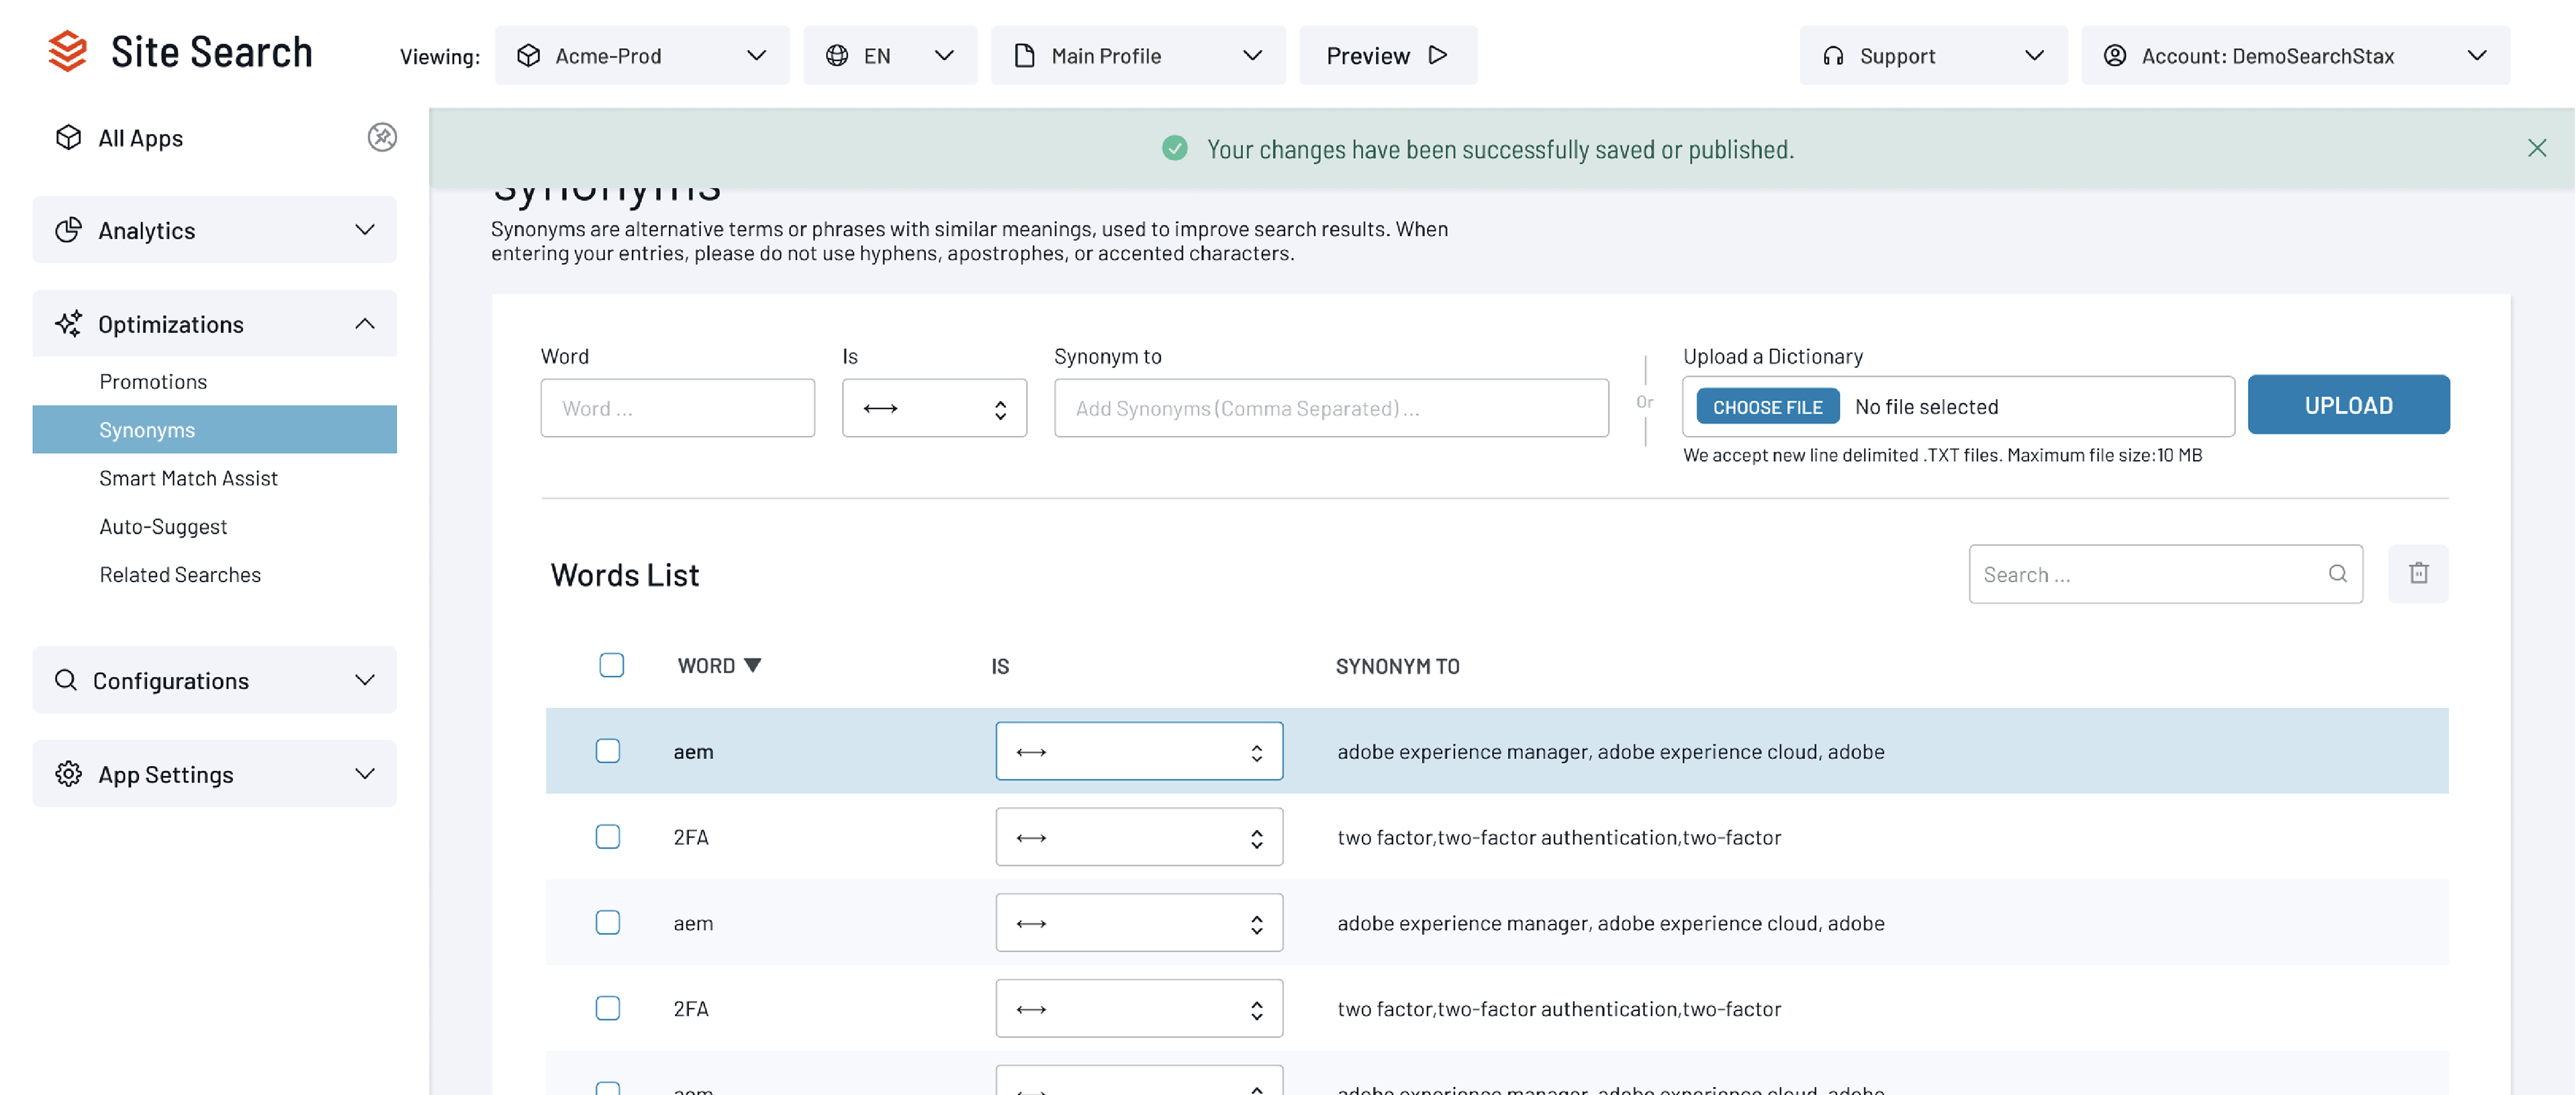Open the direction dropdown in first aem row
The height and width of the screenshot is (1095, 2576).
(x=1139, y=751)
